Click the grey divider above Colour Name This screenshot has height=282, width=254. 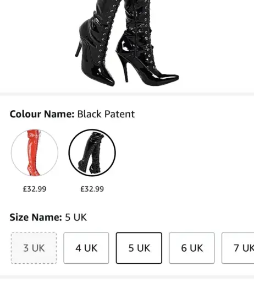tap(127, 94)
